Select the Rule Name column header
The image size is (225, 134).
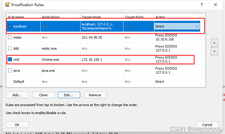23,17
